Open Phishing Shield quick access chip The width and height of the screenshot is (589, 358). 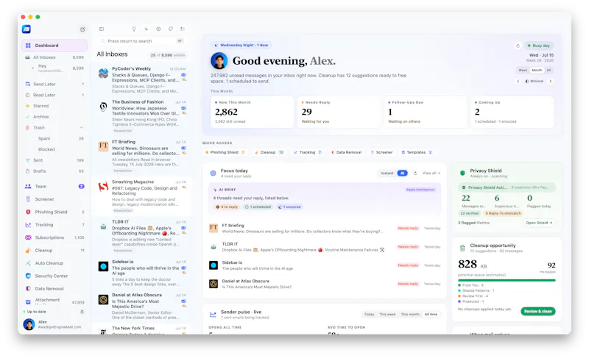(x=225, y=152)
